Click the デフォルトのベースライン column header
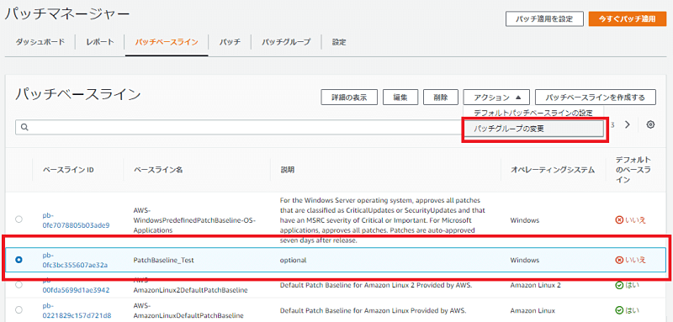Viewport: 673px width, 322px height. pyautogui.click(x=633, y=170)
